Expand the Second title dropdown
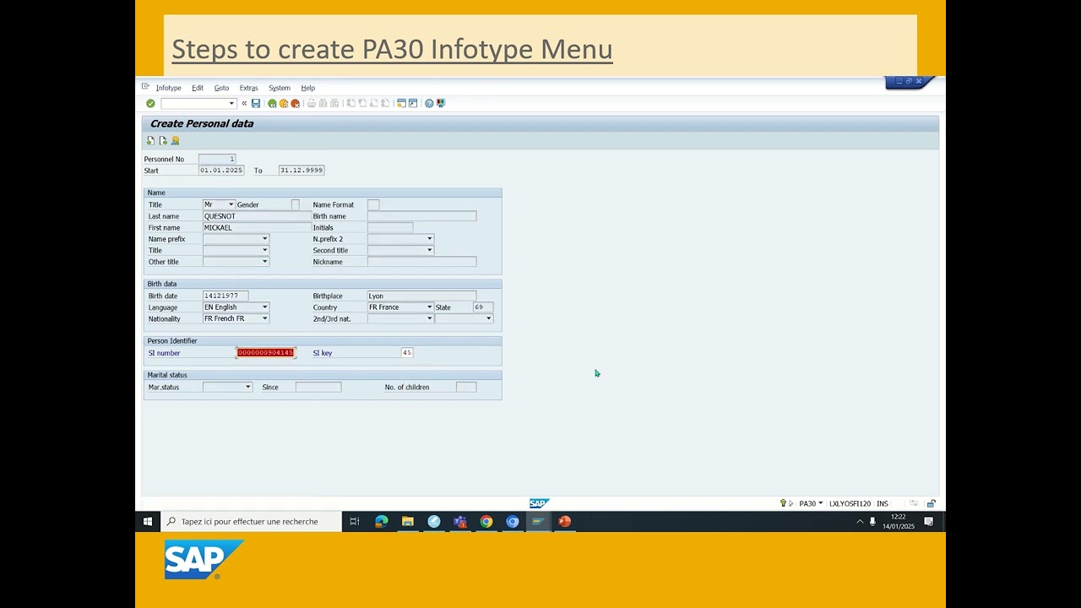Screen dimensions: 1081x608 coord(429,250)
